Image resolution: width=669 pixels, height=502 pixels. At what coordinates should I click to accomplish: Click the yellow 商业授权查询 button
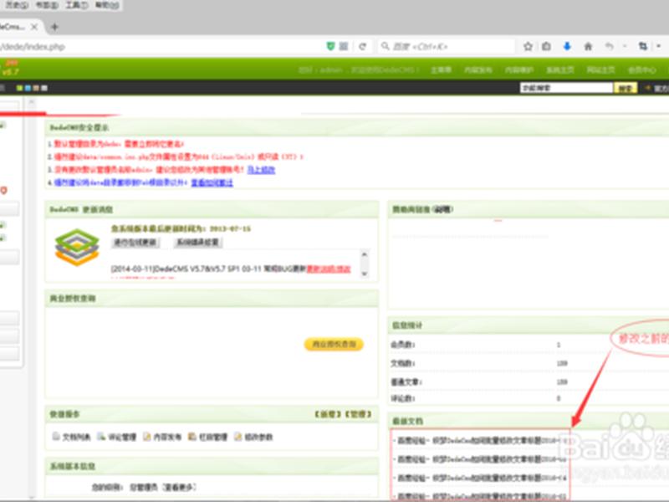click(x=334, y=344)
